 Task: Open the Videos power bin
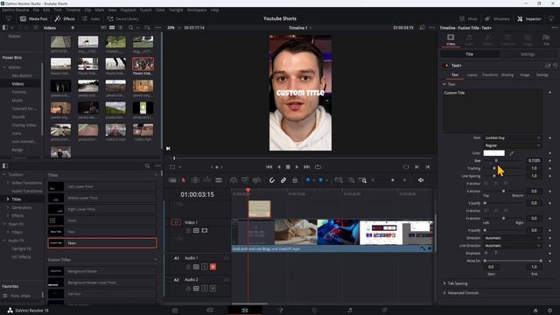17,84
